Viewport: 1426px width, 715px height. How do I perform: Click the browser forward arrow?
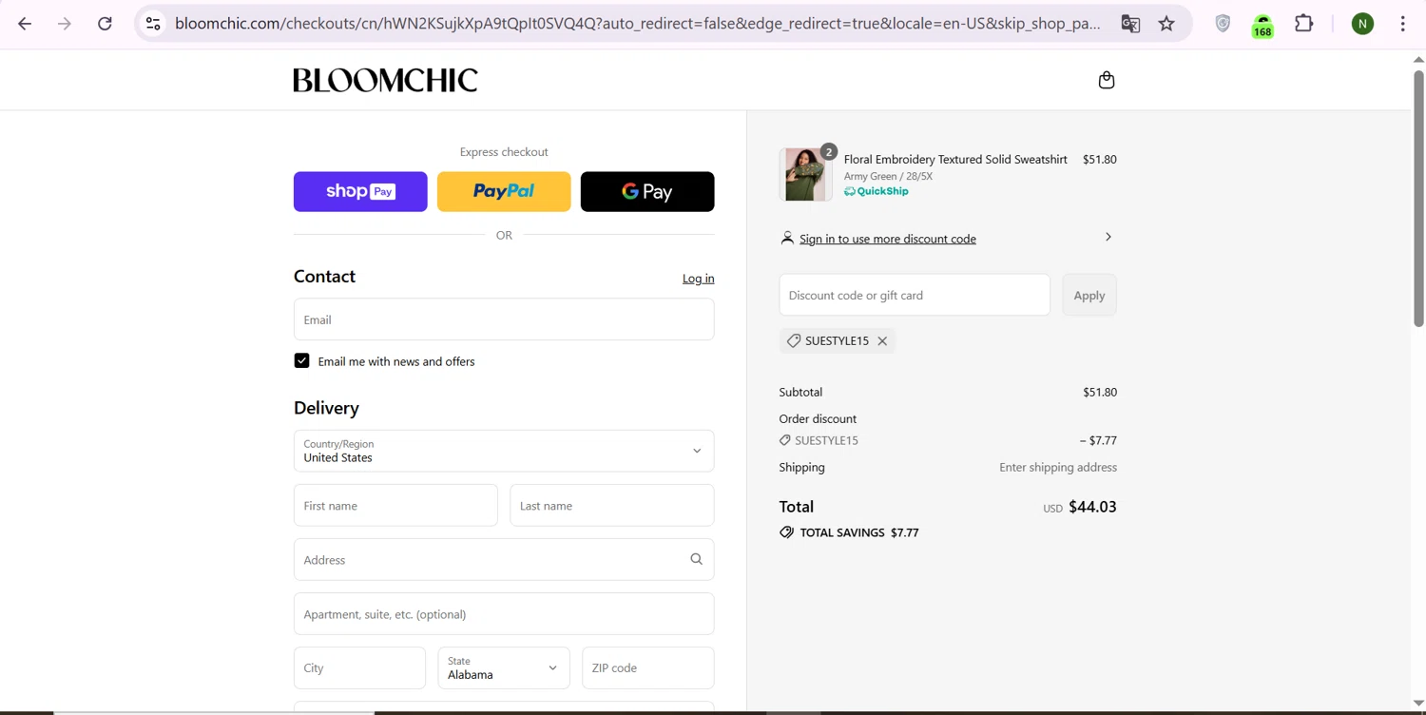pyautogui.click(x=65, y=24)
